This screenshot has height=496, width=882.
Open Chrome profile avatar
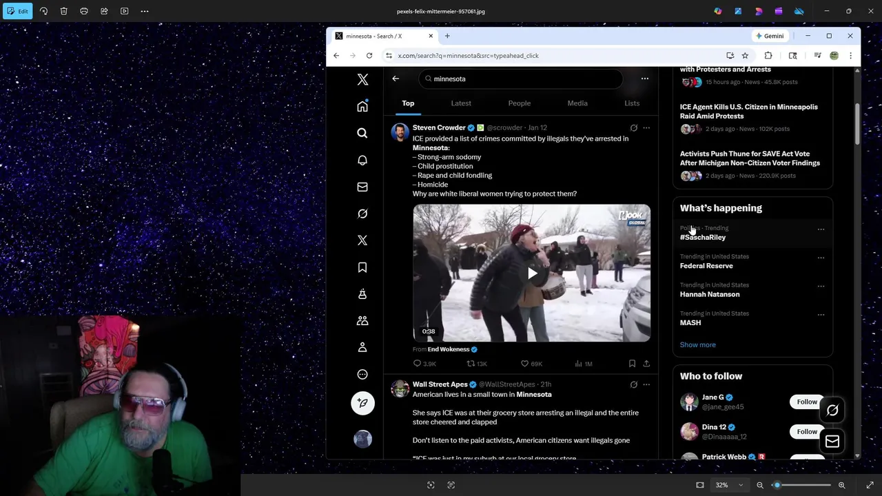tap(834, 56)
